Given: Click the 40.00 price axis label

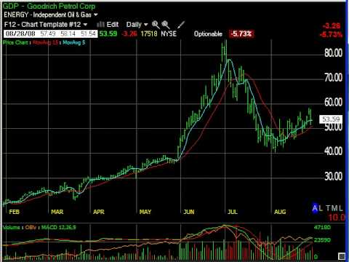Looking at the screenshot, I should point(333,151).
